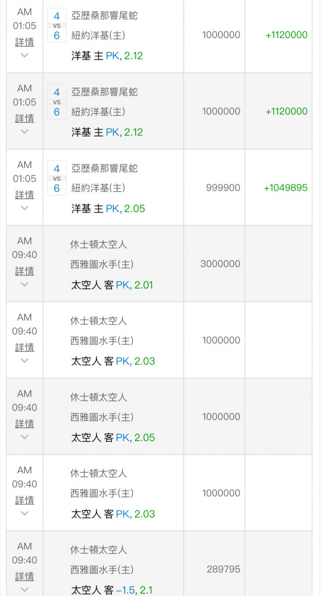Click 西雅圖水手(主) in the 289795 row
Viewport: 324px width, 596px height.
pos(102,570)
